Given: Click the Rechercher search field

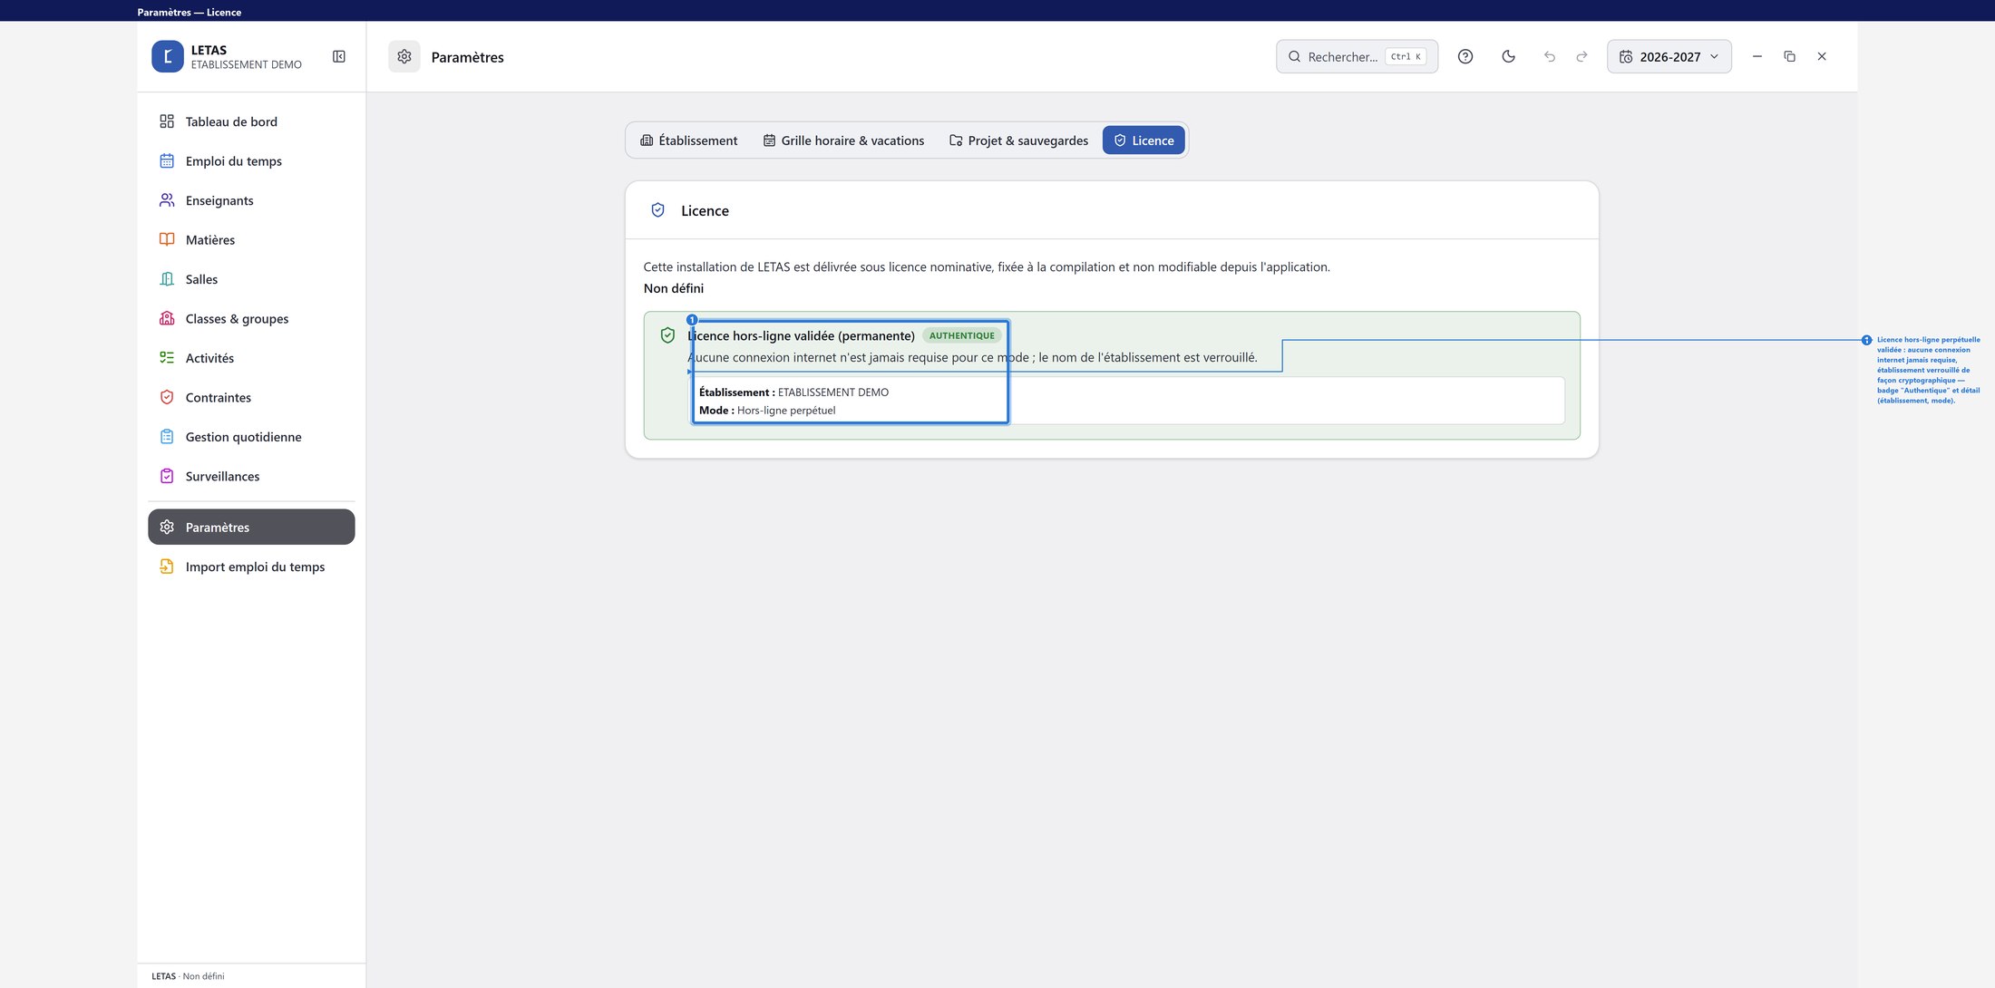Looking at the screenshot, I should click(1357, 56).
